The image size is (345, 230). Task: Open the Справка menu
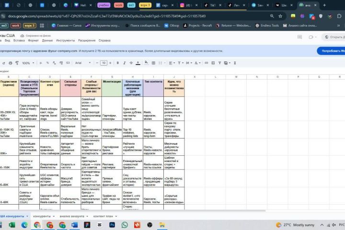tap(104, 41)
